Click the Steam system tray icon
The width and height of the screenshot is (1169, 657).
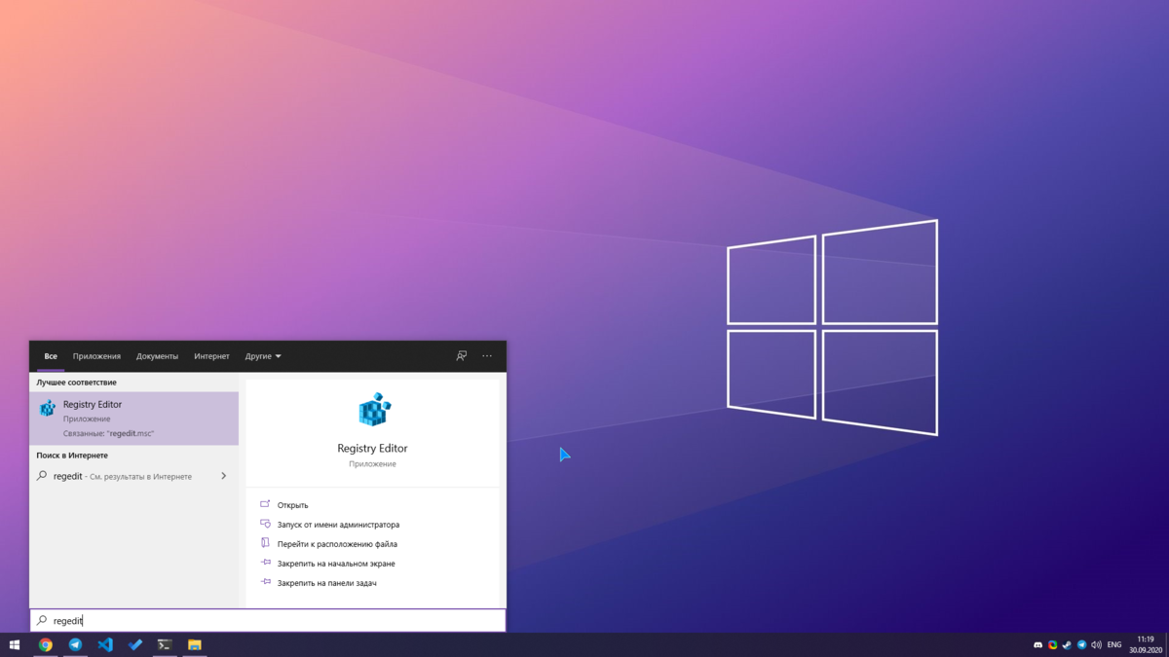coord(1067,645)
